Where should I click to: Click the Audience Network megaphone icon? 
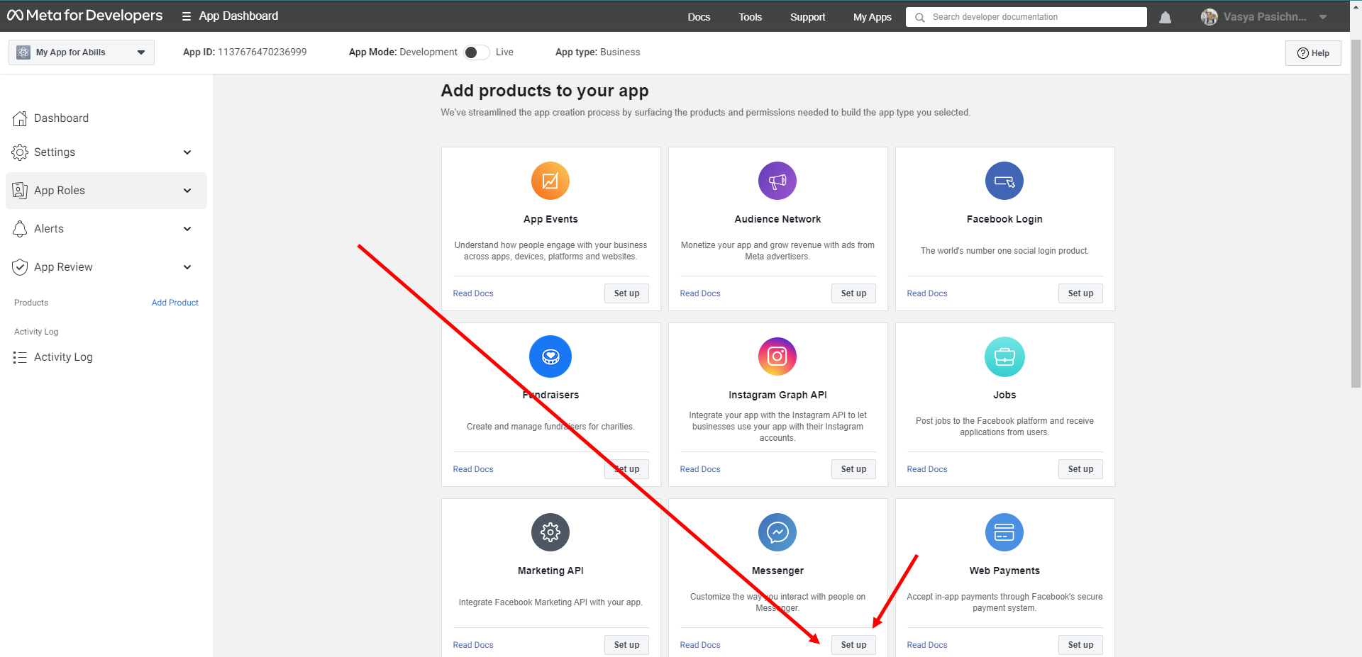[777, 181]
